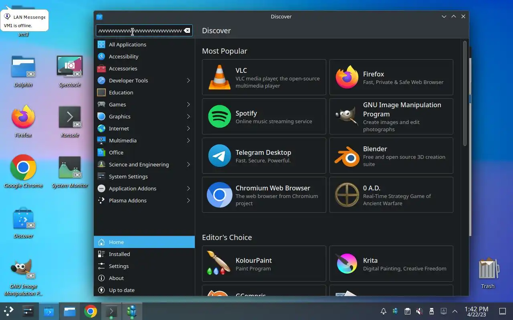Image resolution: width=513 pixels, height=320 pixels.
Task: Click the All Applications grid icon
Action: point(101,44)
